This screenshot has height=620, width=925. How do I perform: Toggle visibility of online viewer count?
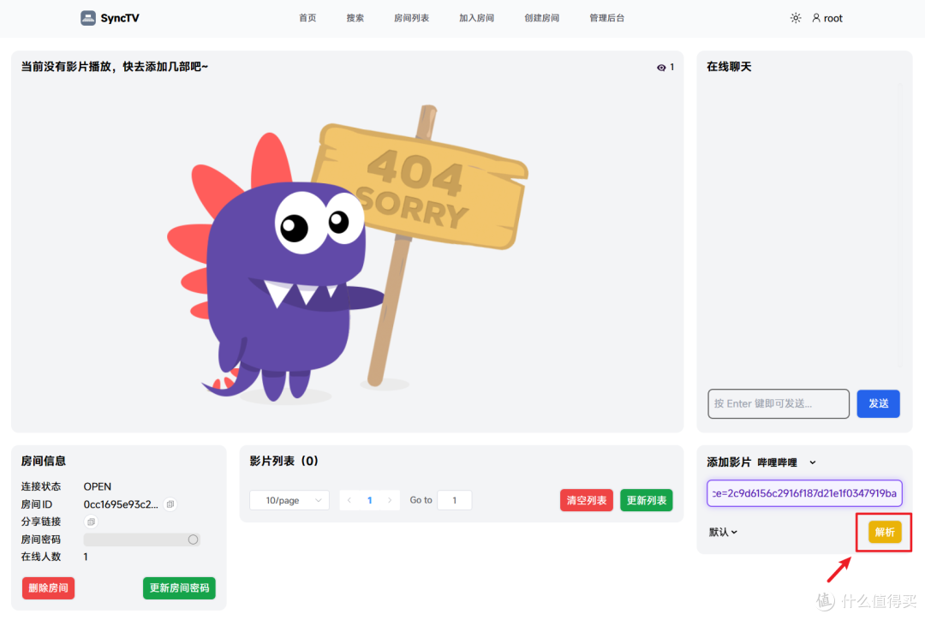click(x=661, y=68)
